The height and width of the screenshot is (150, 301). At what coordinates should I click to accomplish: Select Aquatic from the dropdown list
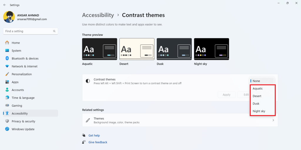click(262, 89)
